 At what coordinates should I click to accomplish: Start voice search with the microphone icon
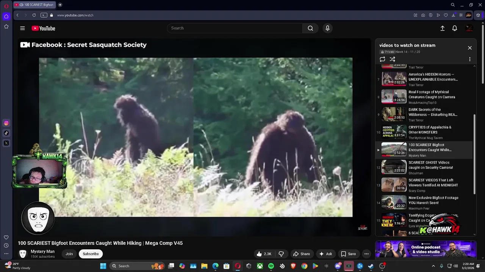pos(328,28)
